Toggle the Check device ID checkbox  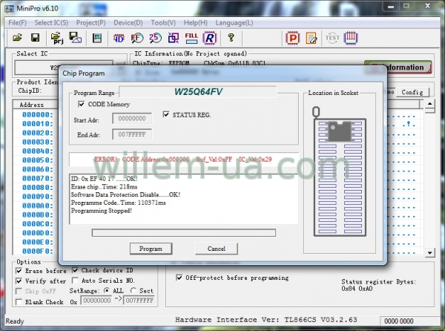[x=75, y=270]
